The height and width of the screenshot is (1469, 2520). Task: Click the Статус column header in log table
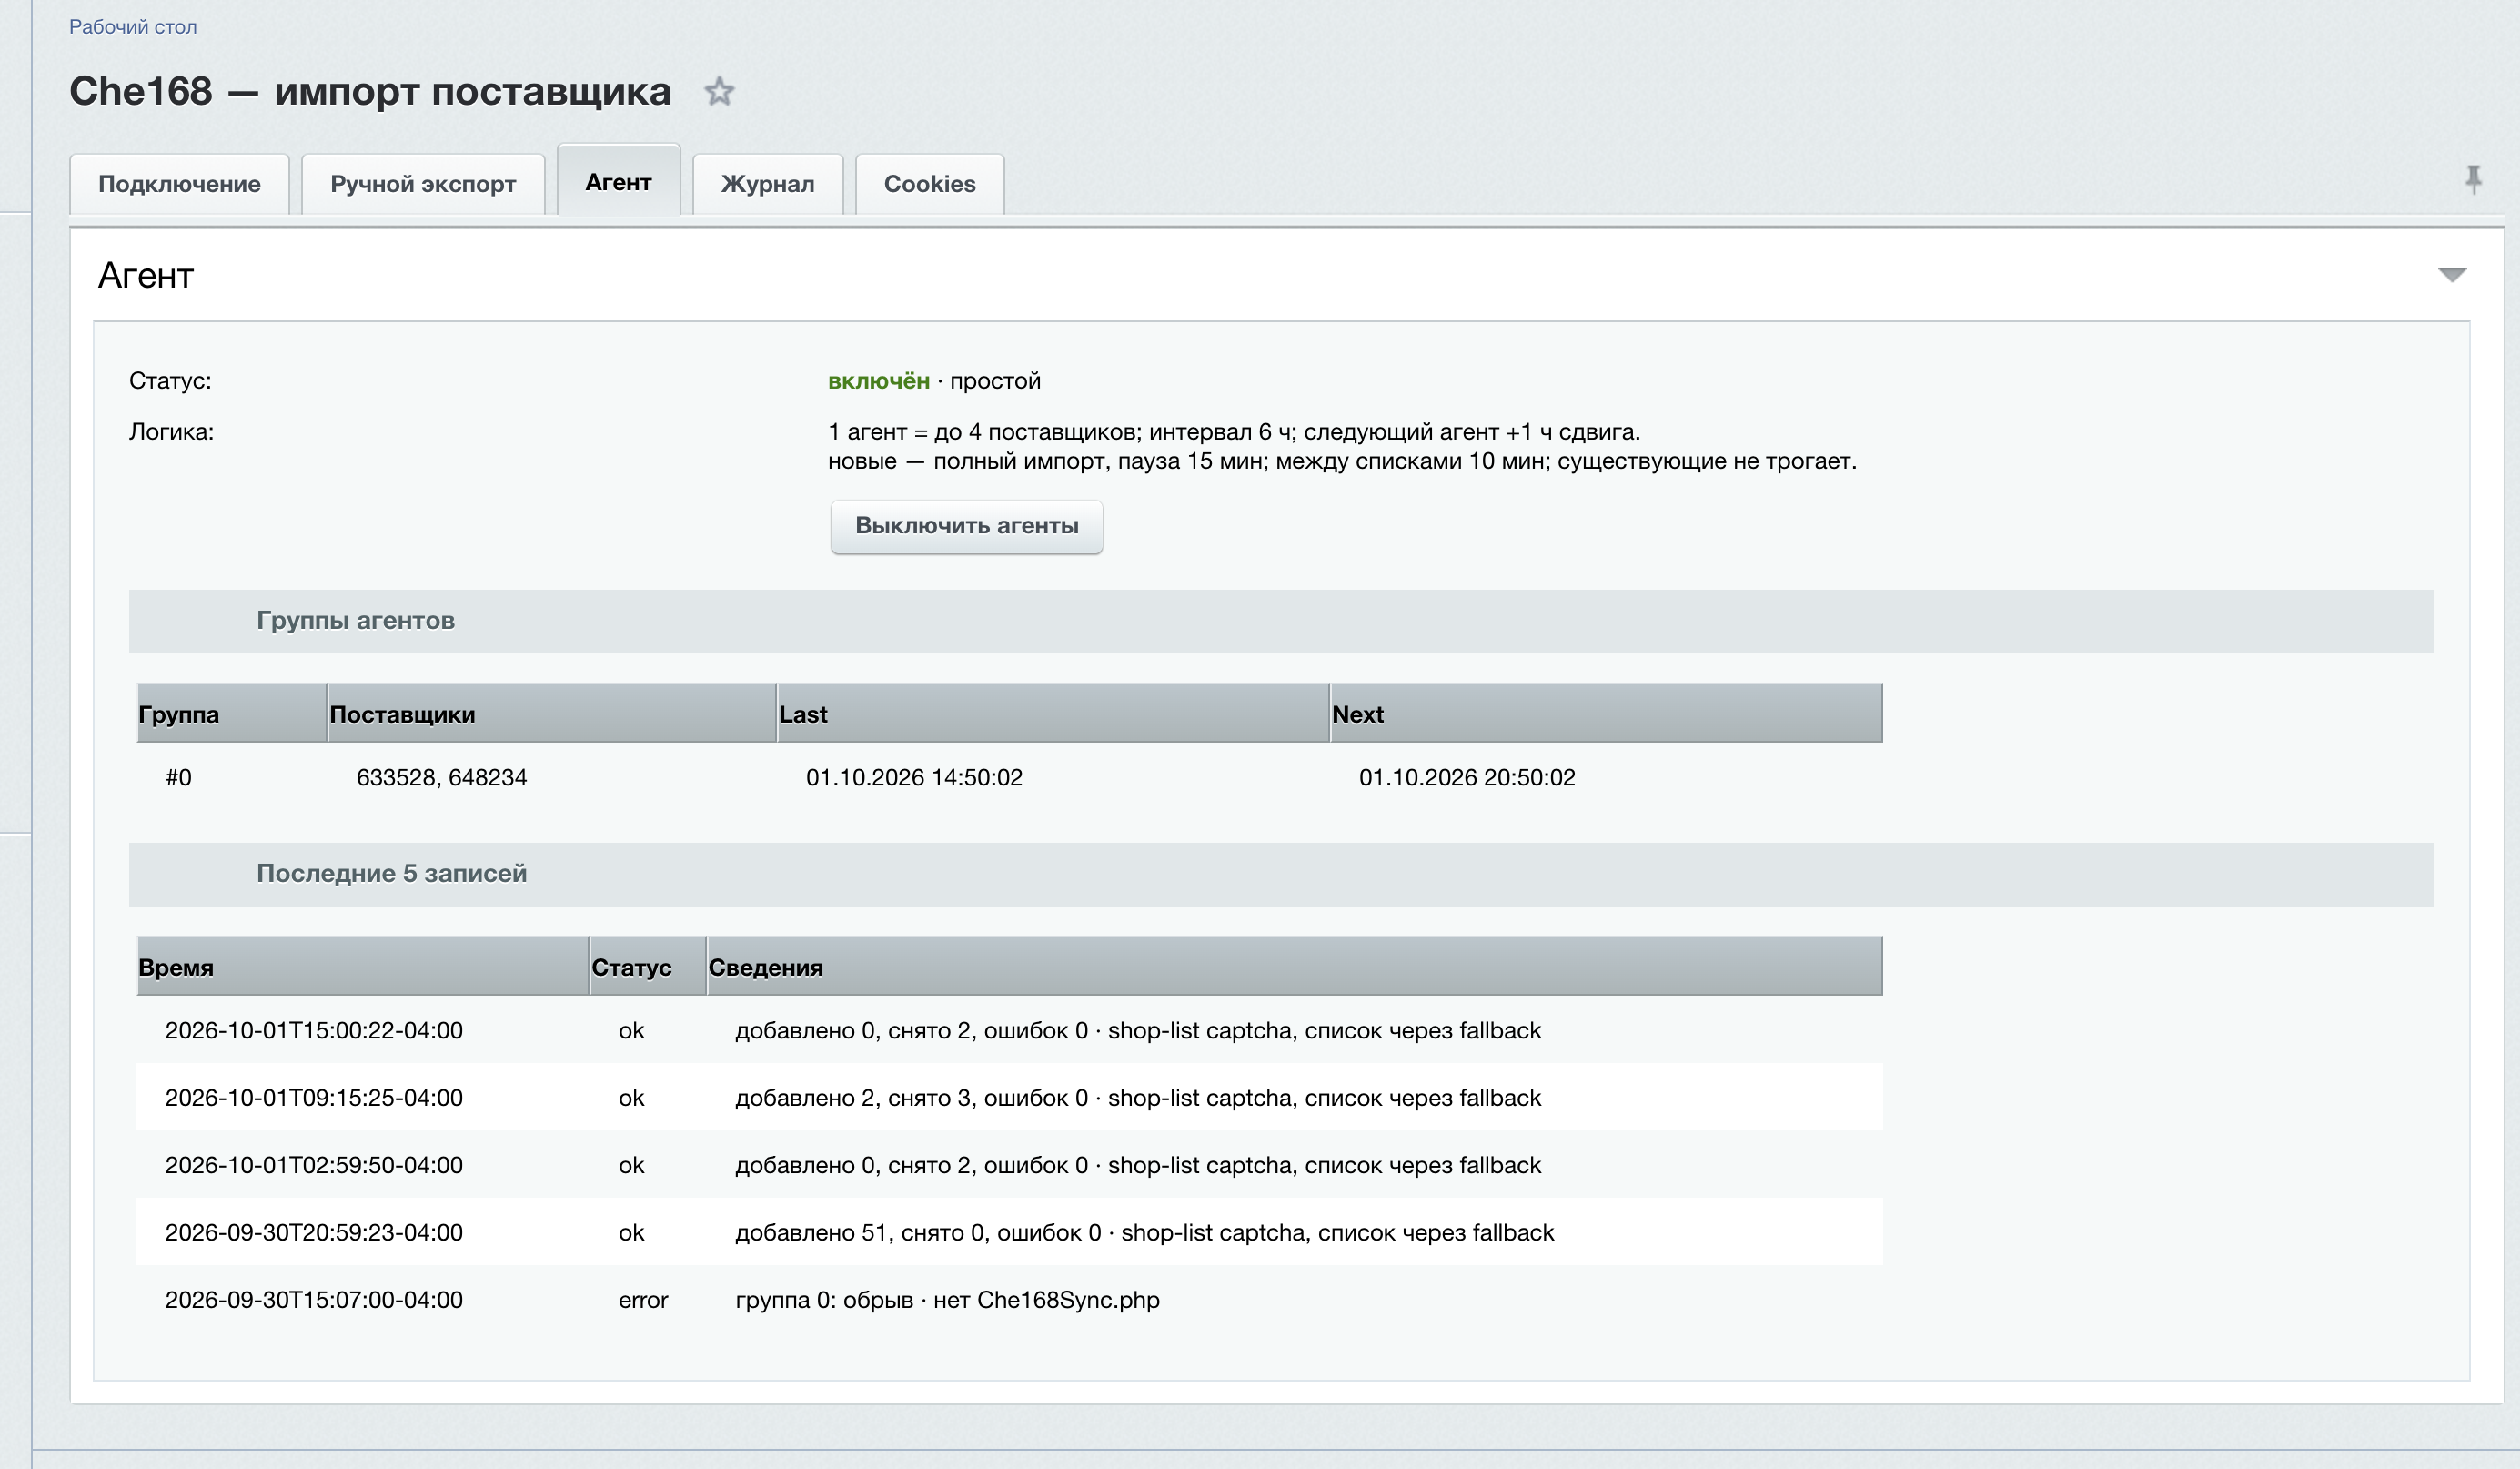point(648,967)
